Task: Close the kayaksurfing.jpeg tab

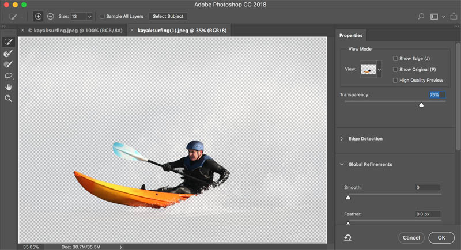Action: [x=22, y=31]
